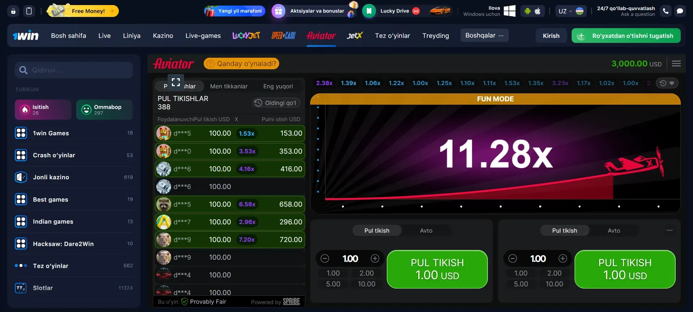The height and width of the screenshot is (312, 693).
Task: Click the phone call support icon
Action: (666, 11)
